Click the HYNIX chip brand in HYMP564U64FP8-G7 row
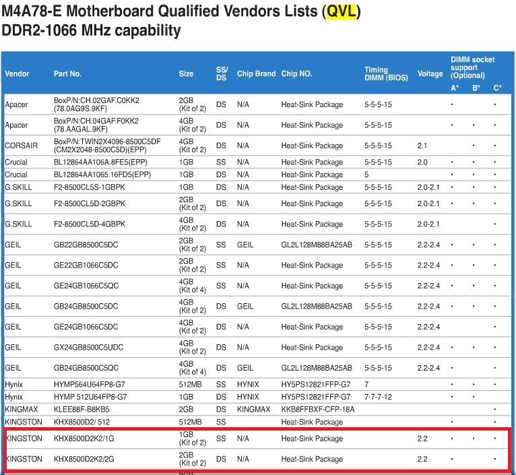 (248, 385)
